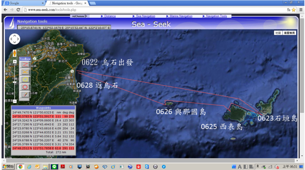Go back with the browser back arrow

(x=5, y=10)
